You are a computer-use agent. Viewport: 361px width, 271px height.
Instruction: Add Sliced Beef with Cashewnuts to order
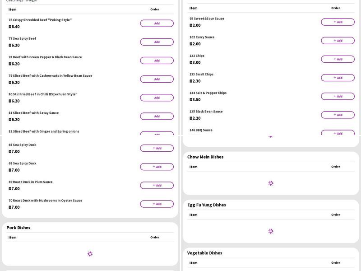click(157, 79)
